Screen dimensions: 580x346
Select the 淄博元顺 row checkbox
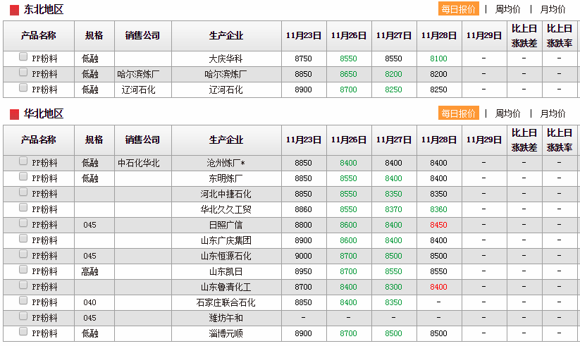pyautogui.click(x=23, y=332)
